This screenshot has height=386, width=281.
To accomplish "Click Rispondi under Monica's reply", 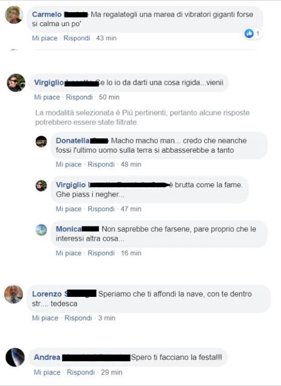I will [101, 253].
